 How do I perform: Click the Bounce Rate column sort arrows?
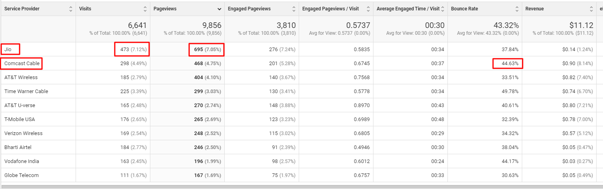click(517, 9)
